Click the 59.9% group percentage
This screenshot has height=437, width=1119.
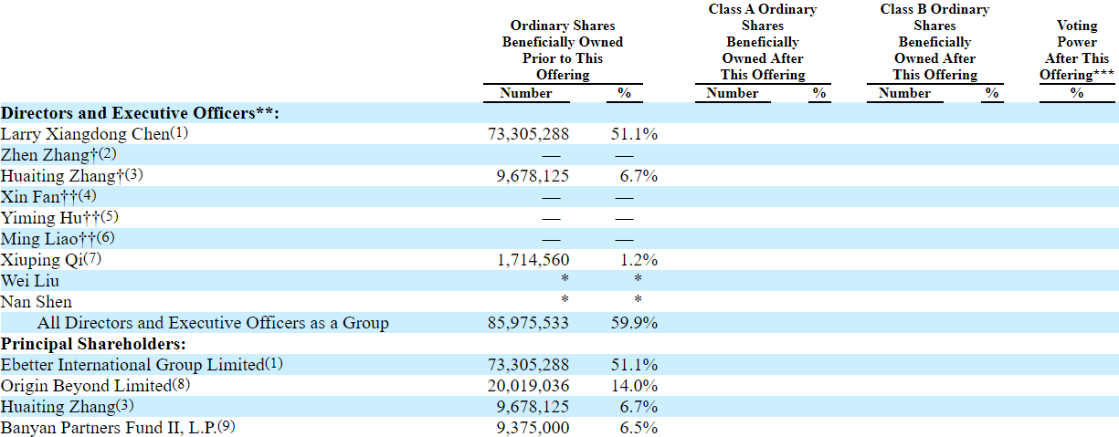click(x=634, y=323)
